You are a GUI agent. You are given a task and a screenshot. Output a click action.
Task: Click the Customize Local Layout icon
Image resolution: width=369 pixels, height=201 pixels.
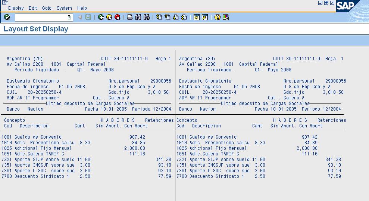click(x=226, y=17)
